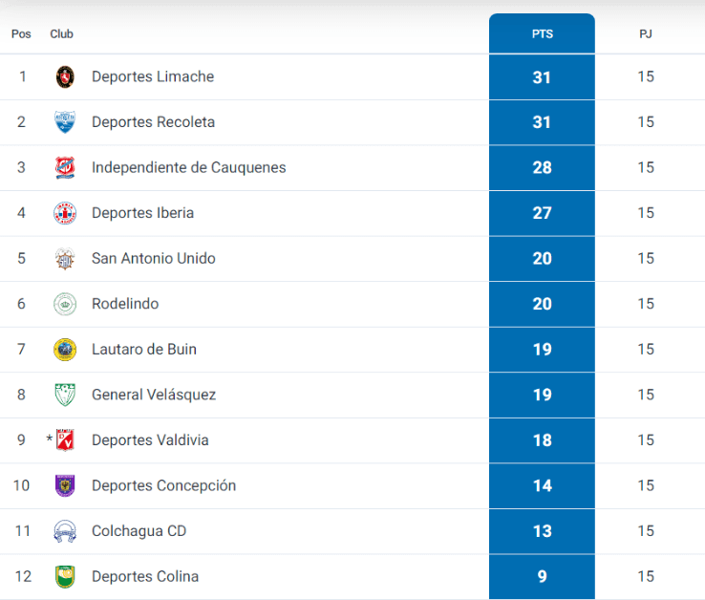Click the Independiente de Cauquenes crest
Screen dimensions: 705x600
[x=65, y=168]
